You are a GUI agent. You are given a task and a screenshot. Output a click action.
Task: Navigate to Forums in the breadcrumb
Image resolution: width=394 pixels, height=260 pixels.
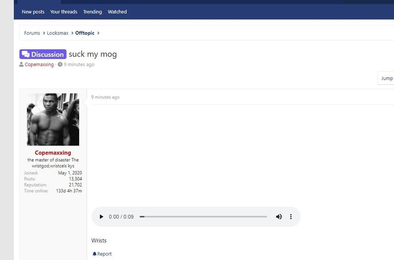(32, 33)
